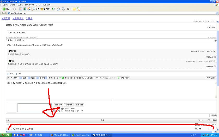Open Favorites (즐겨찾기) star button

coord(45,9)
